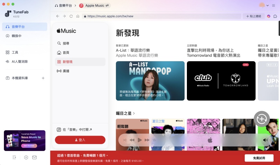Switch platform via Apple Music selector
The width and height of the screenshot is (280, 165).
click(x=95, y=6)
